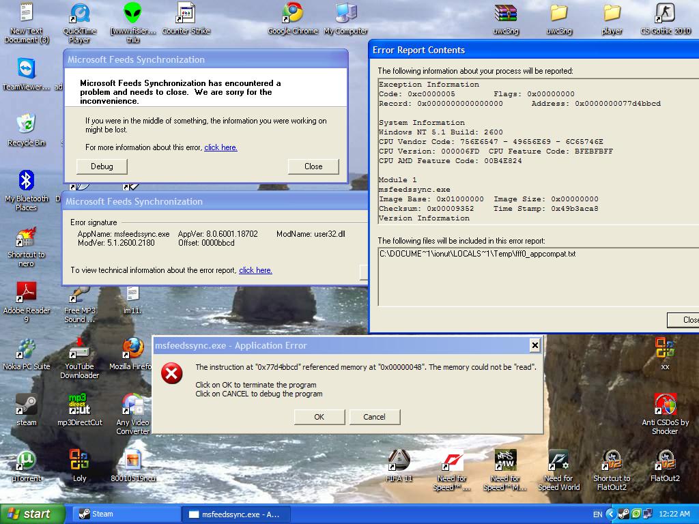Screen dimensions: 699x524
Task: Click Steam icon in system tray
Action: pyautogui.click(x=624, y=514)
